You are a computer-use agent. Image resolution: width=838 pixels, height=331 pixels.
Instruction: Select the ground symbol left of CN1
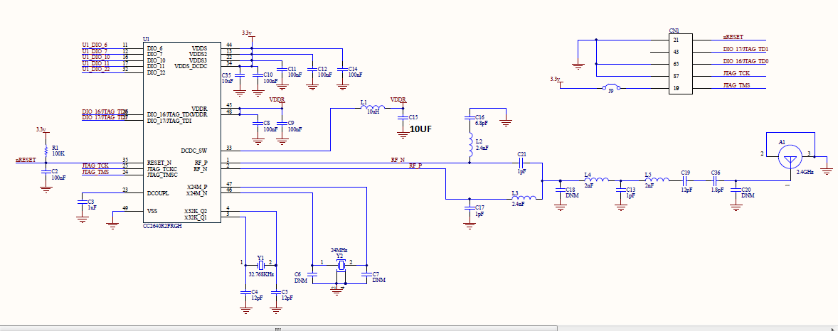[x=578, y=65]
